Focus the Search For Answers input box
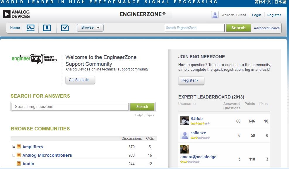This screenshot has width=289, height=169. (x=70, y=107)
